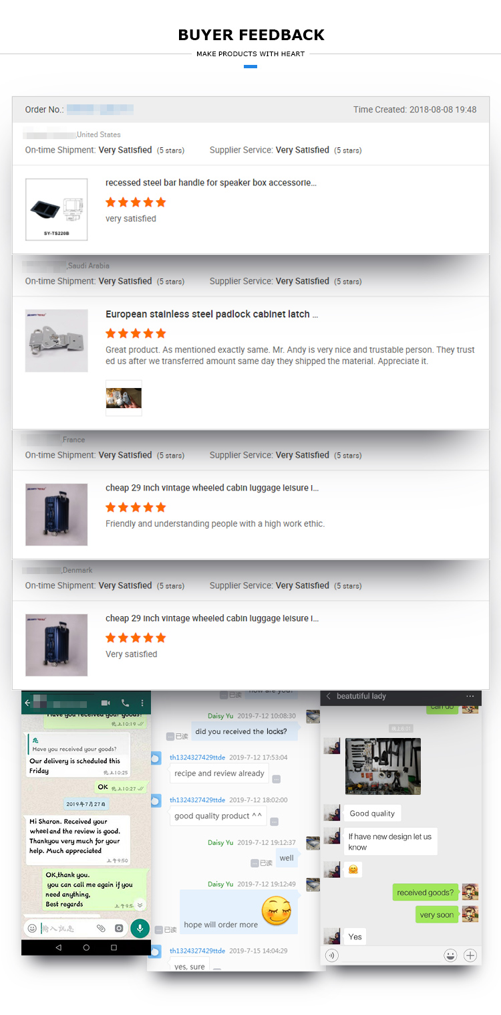Tap the Android home circle button
The width and height of the screenshot is (501, 1015).
pos(86,947)
